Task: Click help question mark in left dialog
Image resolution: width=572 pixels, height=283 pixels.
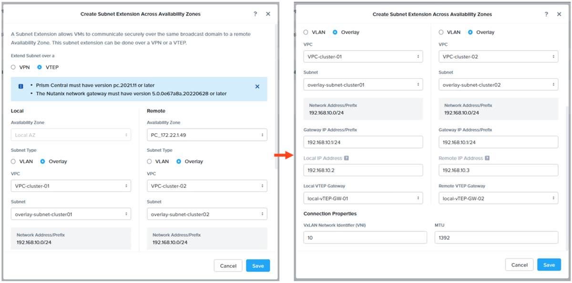Action: 255,14
